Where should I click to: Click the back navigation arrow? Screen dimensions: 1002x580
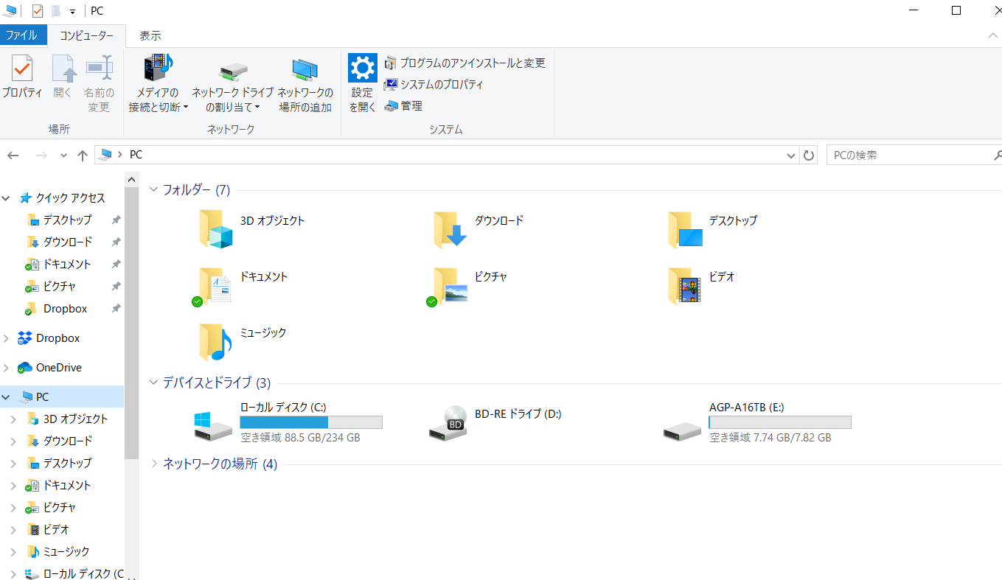click(13, 155)
